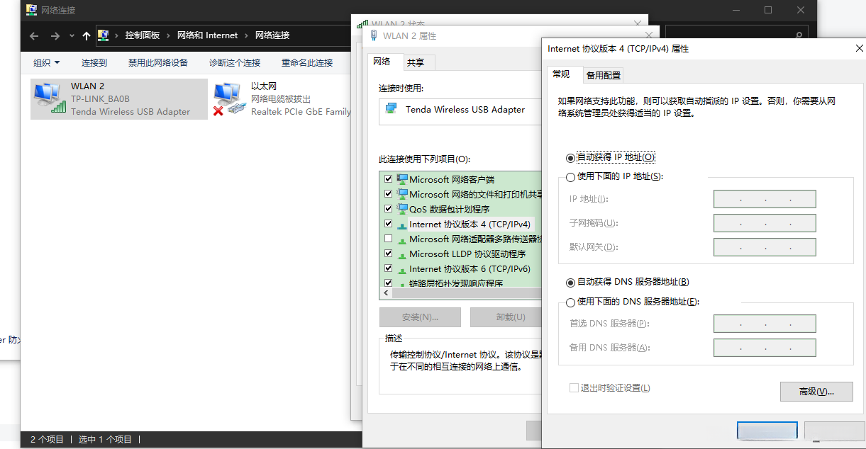
Task: Click the up-one-level arrow in Explorer
Action: (87, 35)
